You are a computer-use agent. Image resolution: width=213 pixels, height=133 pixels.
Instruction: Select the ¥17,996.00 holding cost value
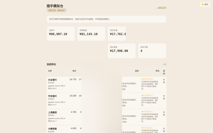(x=119, y=51)
